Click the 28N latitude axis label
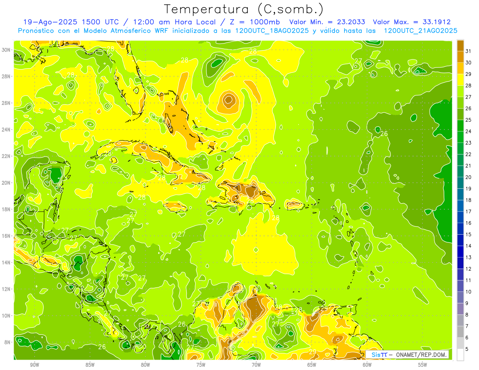This screenshot has width=479, height=370. [x=6, y=76]
